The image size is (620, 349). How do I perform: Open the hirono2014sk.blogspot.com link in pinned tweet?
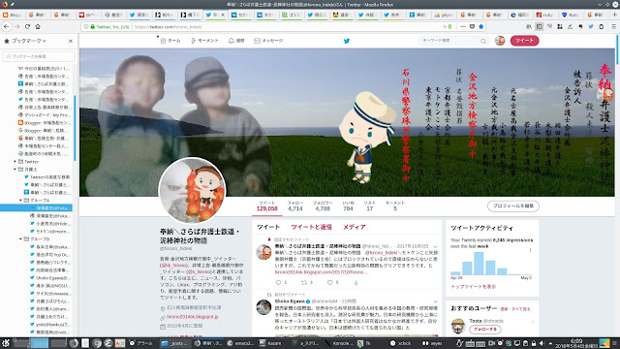point(322,272)
